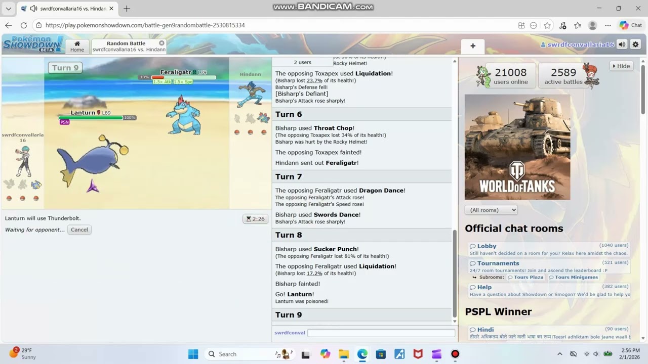This screenshot has width=648, height=364.
Task: Click the username swrdfconvallaria16 in the header
Action: click(577, 44)
